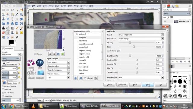The height and width of the screenshot is (109, 193).
Task: Open the Windows menu
Action: 84,6
